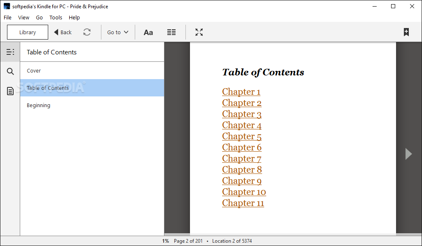
Task: Select Cover in the contents list
Action: coord(92,70)
